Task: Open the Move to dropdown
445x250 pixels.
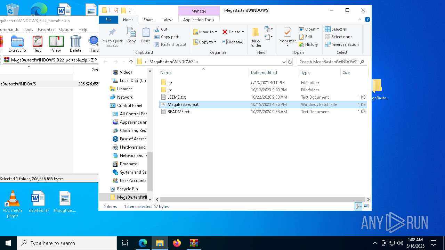Action: click(x=205, y=32)
